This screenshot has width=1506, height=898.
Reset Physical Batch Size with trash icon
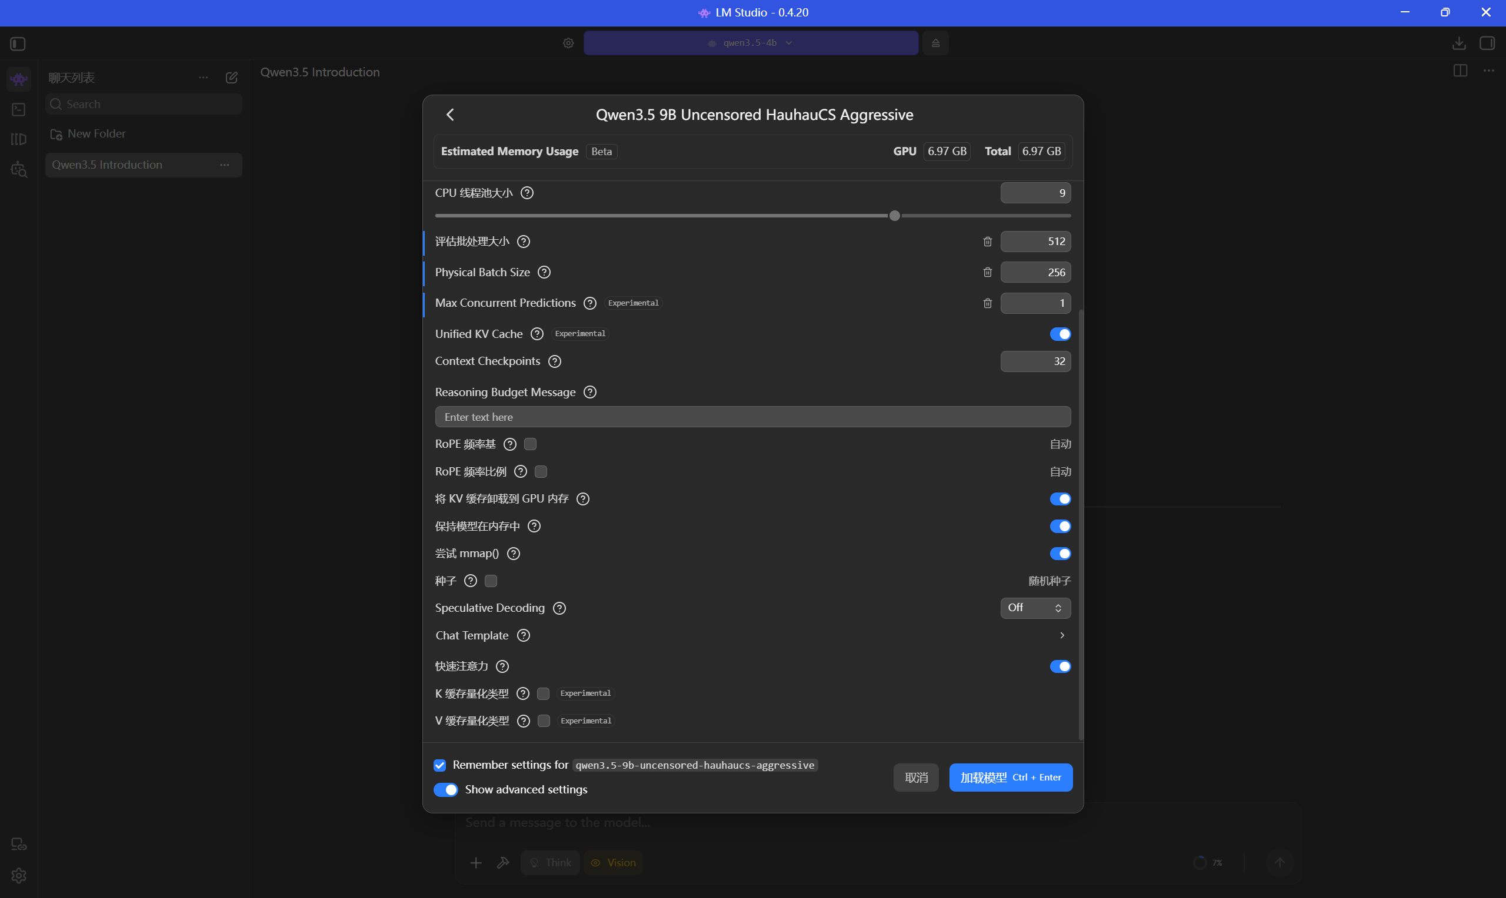tap(988, 272)
